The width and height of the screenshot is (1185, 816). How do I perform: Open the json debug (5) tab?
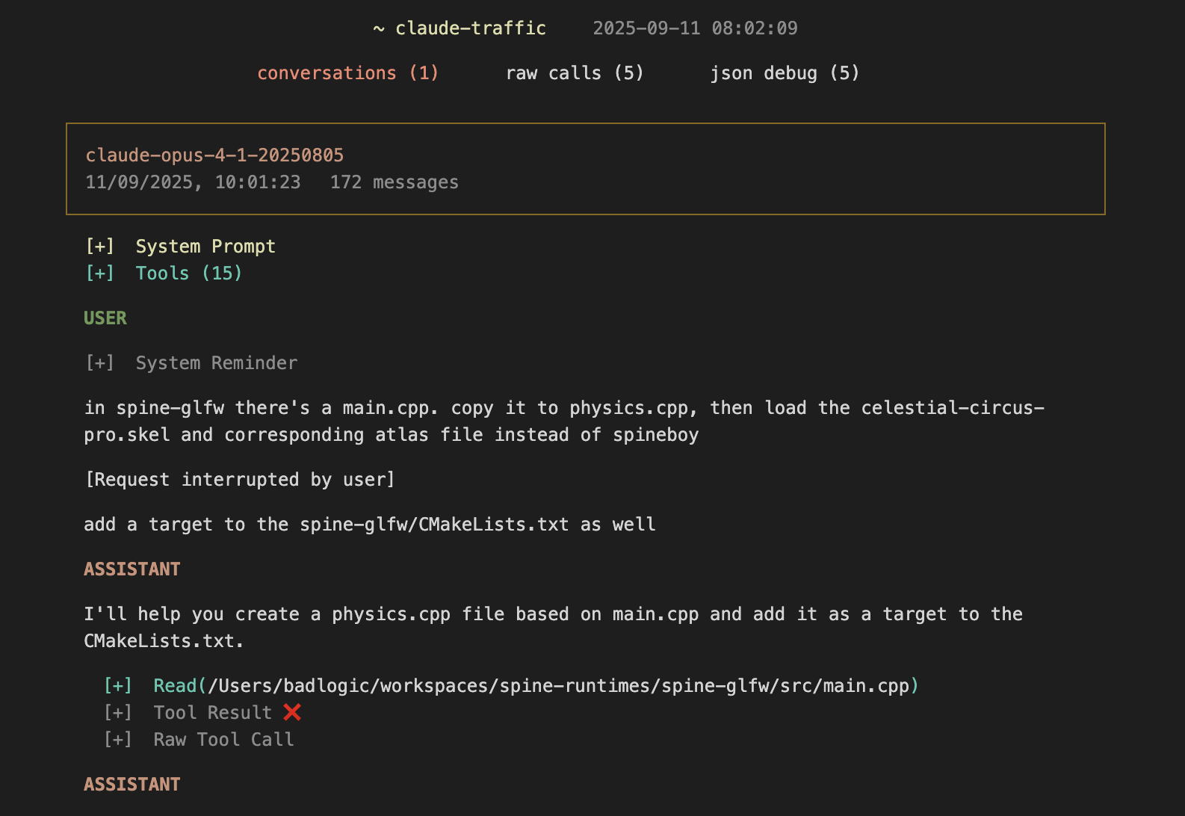tap(785, 73)
